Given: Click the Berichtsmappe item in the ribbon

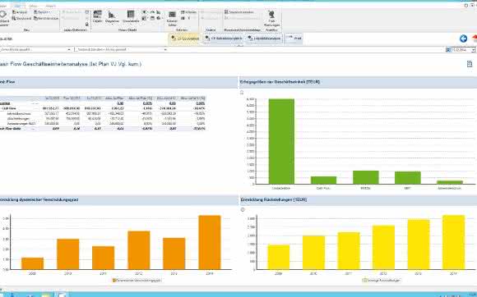Looking at the screenshot, I should coord(46,19).
